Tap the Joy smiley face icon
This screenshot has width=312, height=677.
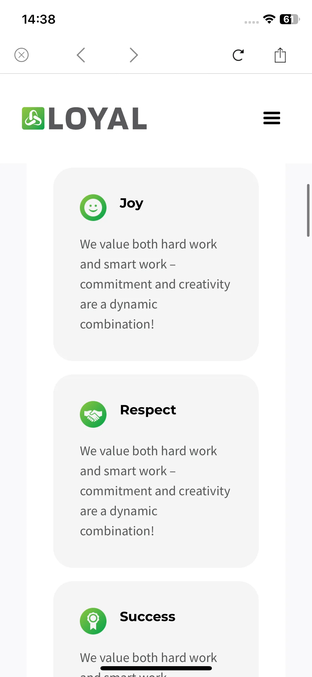pos(93,208)
